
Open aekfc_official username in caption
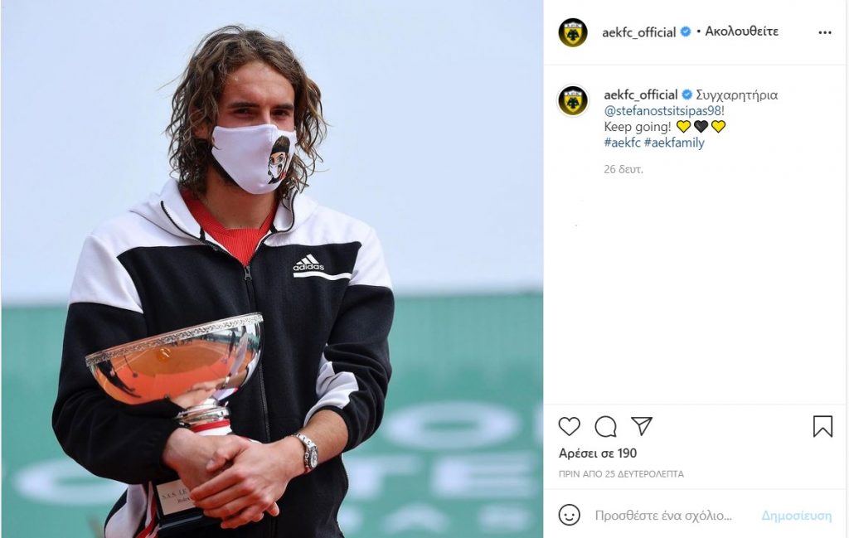pos(641,95)
